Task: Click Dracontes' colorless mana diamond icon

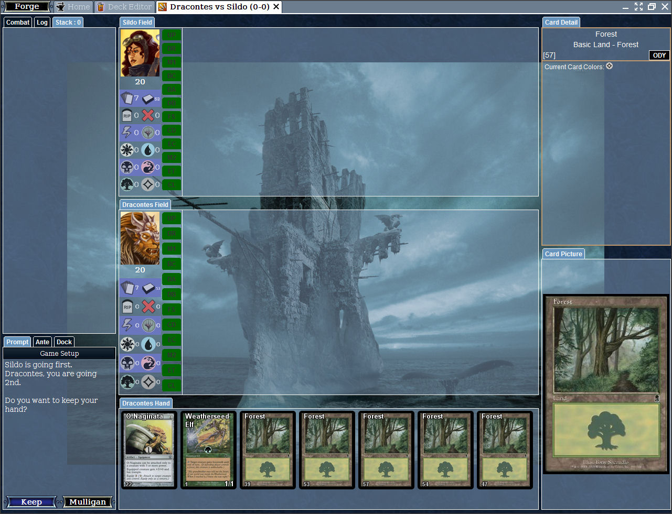Action: click(x=149, y=382)
